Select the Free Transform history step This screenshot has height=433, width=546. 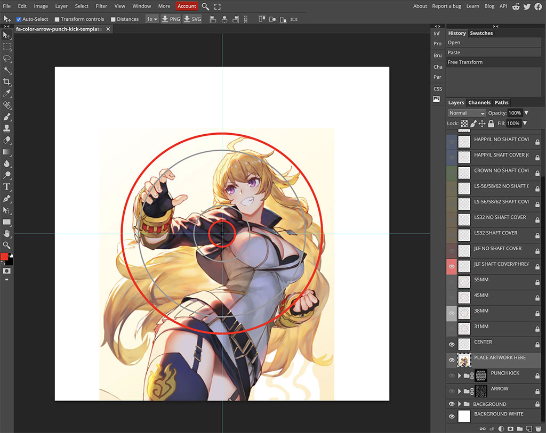pos(494,62)
